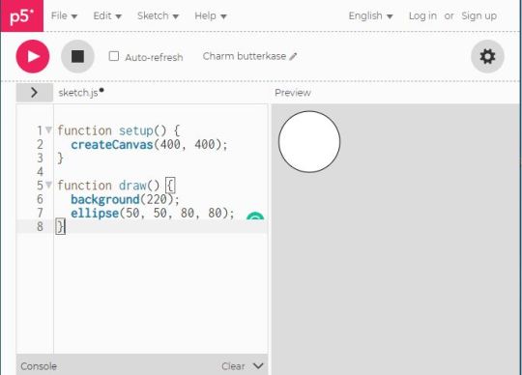
Task: Click the function setup() line
Action: [x=118, y=130]
